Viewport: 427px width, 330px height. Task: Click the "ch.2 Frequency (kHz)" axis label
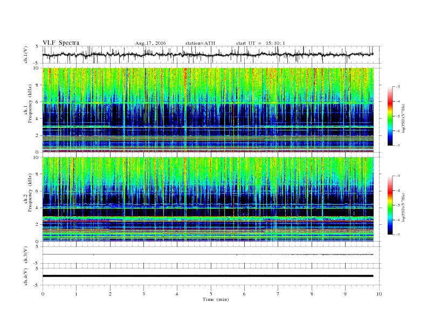point(28,193)
